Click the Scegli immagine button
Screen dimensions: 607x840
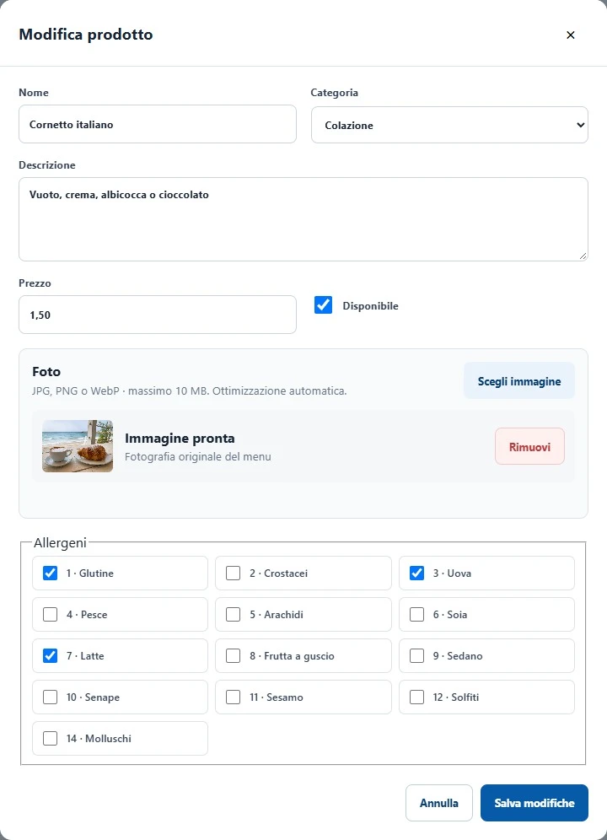pos(519,381)
